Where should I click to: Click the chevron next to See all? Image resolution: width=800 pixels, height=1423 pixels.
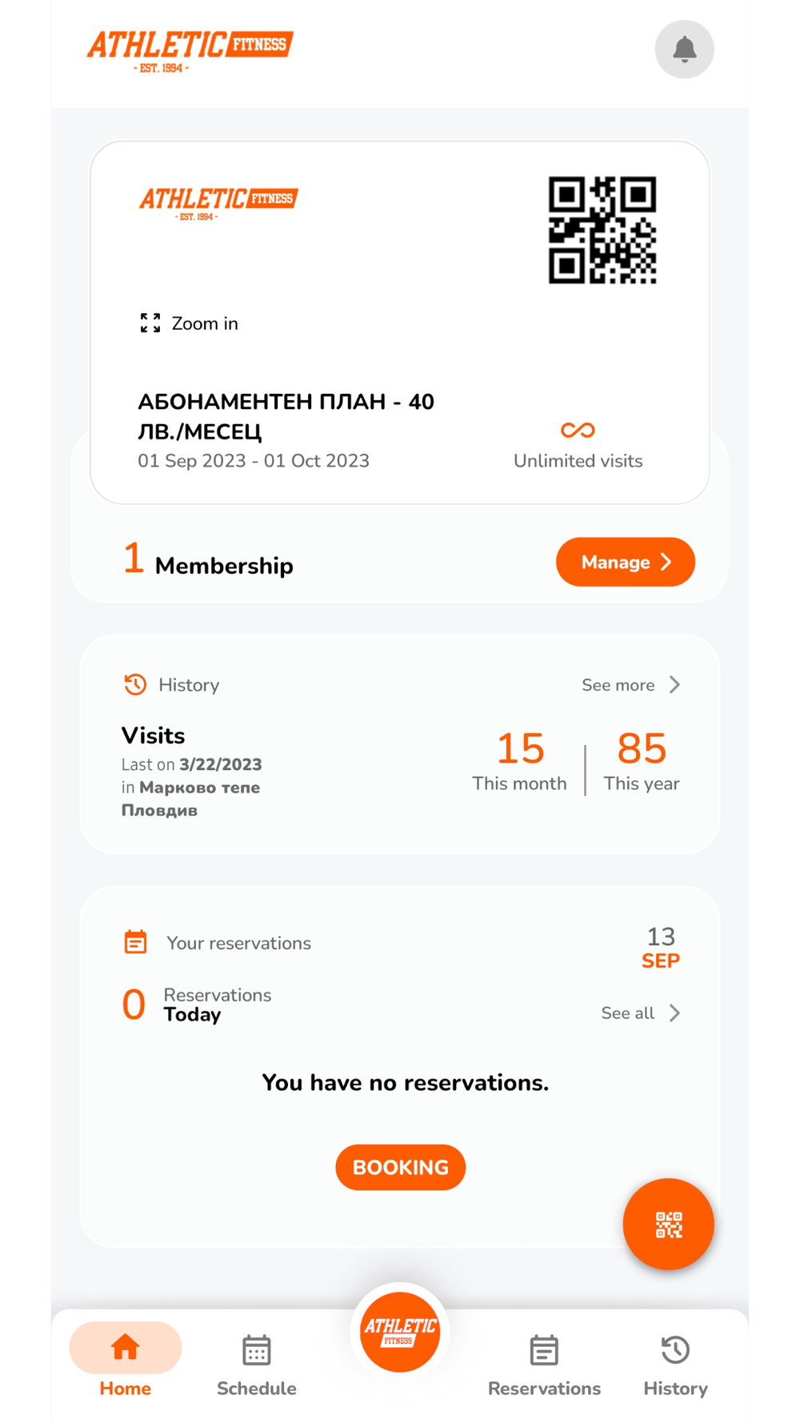[x=675, y=1013]
